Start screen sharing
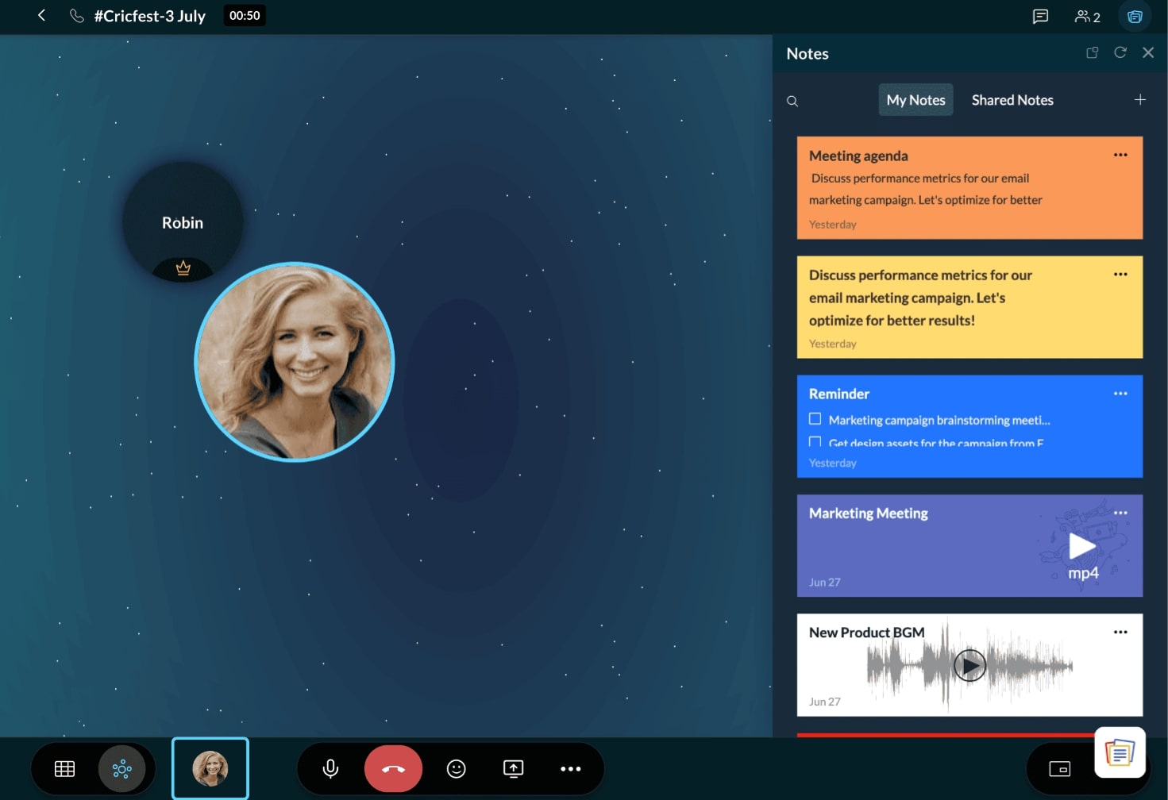Image resolution: width=1168 pixels, height=800 pixels. coord(514,768)
